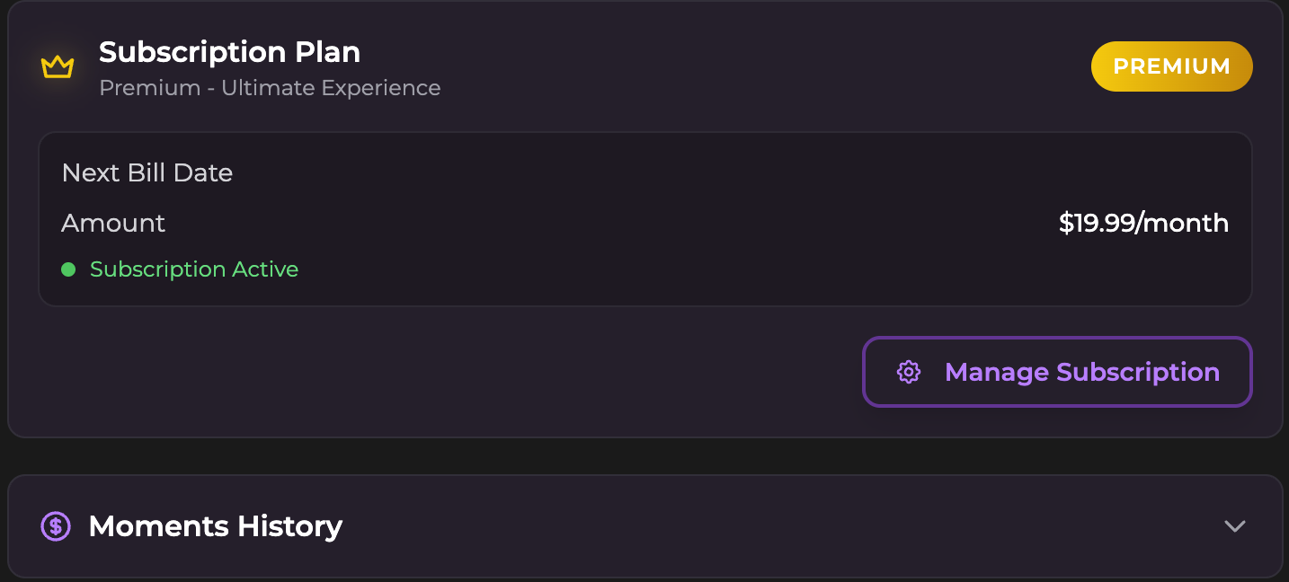The height and width of the screenshot is (582, 1289).
Task: Select the Subscription Plan heading
Action: 229,52
